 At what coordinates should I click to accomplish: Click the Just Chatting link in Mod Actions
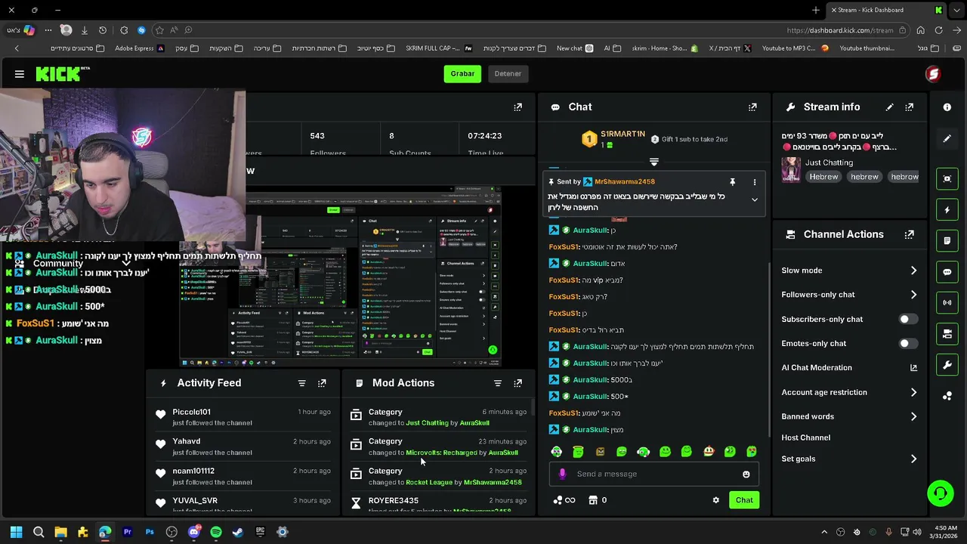coord(427,423)
